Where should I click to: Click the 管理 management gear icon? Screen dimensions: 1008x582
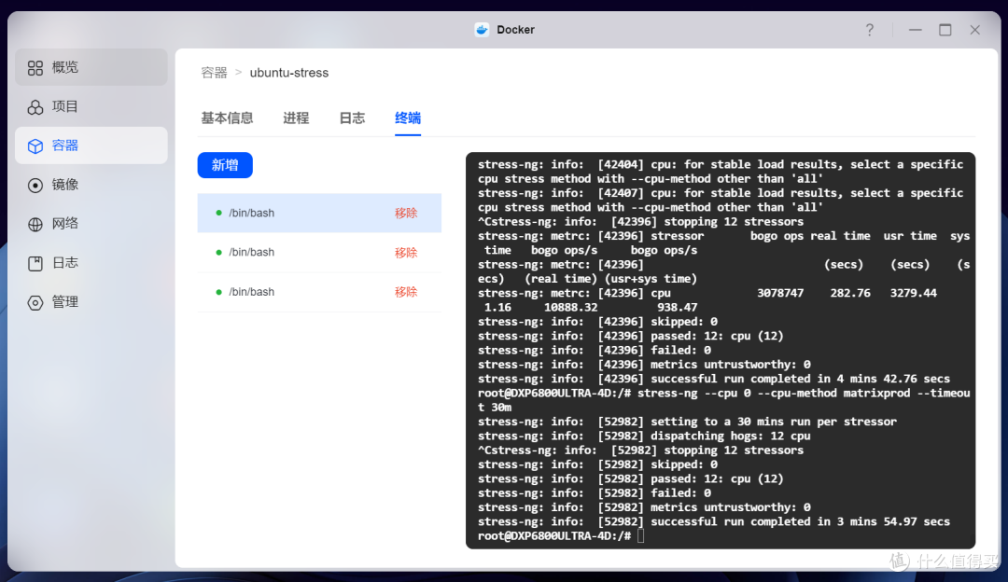[x=35, y=302]
